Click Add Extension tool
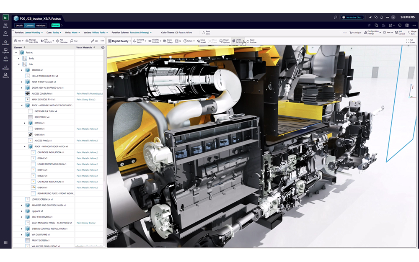Image resolution: width=419 pixels, height=262 pixels. point(62,41)
